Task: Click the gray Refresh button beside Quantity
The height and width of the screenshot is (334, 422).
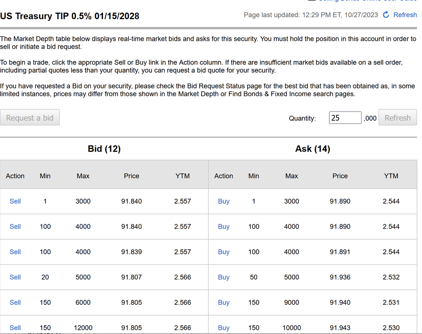Action: 397,117
